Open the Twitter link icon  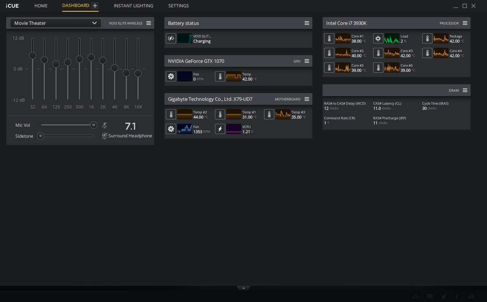[443, 297]
